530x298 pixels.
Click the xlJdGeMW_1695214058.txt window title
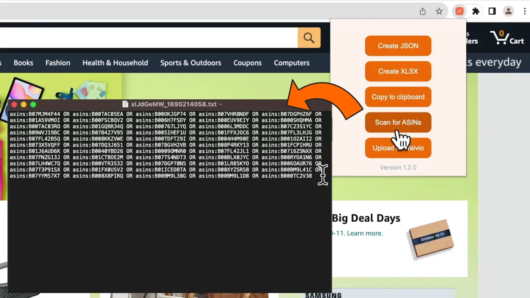pos(173,104)
